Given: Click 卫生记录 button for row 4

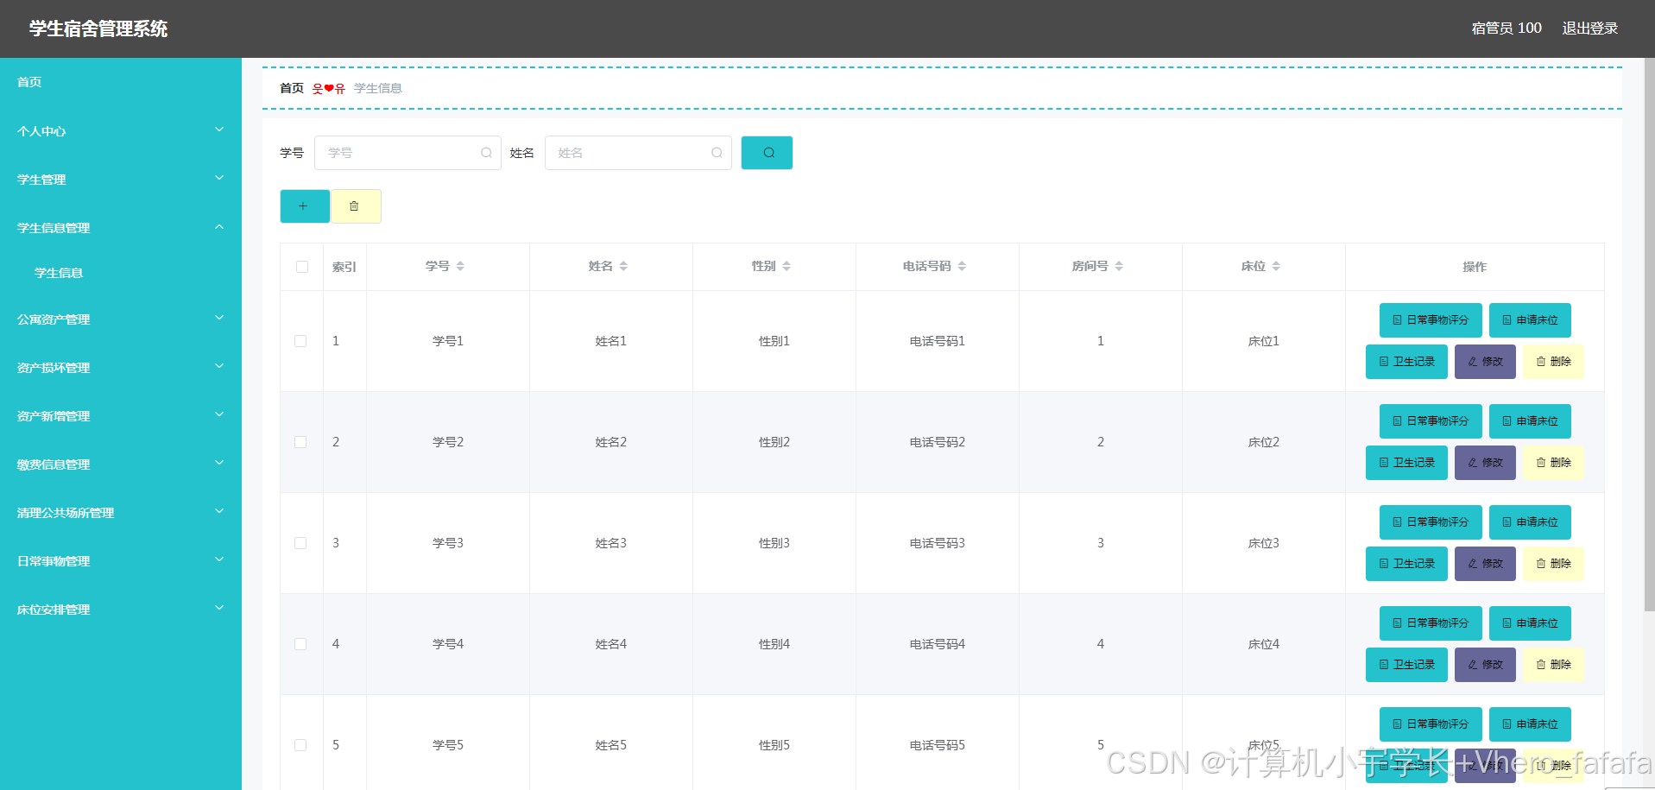Looking at the screenshot, I should (1405, 665).
